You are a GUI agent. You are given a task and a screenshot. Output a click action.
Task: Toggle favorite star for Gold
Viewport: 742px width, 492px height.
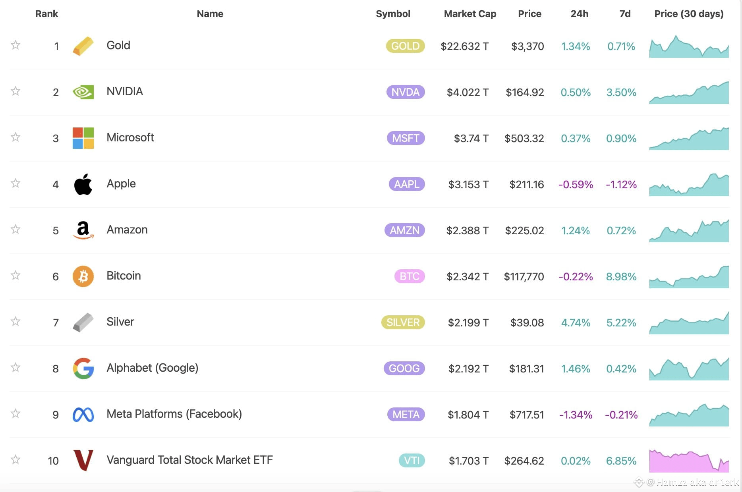point(15,45)
